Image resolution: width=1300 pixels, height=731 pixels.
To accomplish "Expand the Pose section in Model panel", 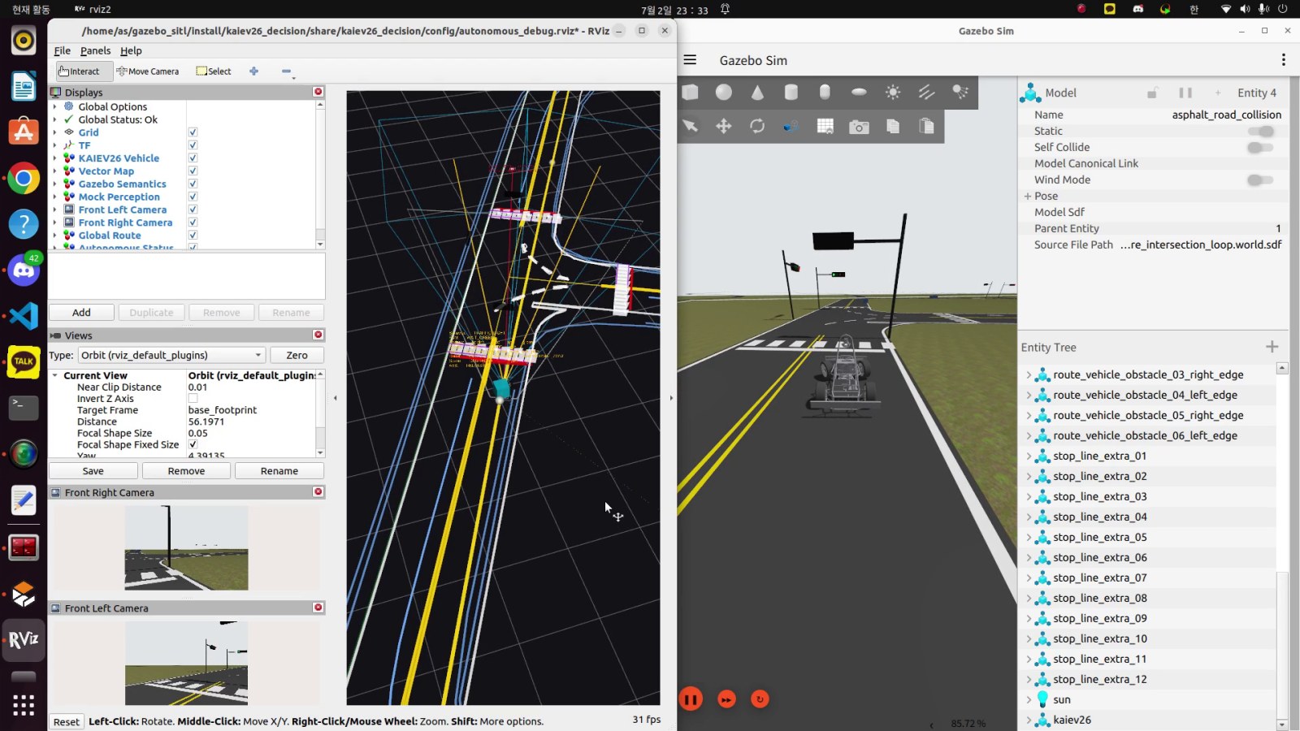I will (1028, 197).
